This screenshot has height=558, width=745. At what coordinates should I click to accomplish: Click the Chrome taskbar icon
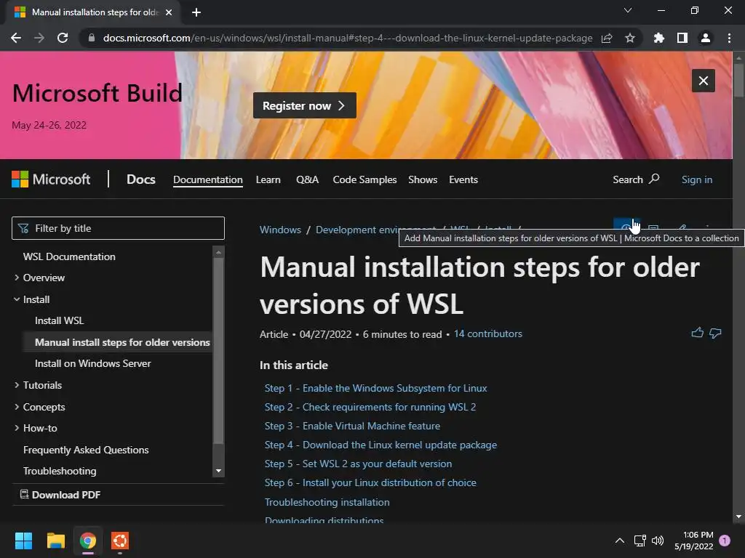pos(88,541)
